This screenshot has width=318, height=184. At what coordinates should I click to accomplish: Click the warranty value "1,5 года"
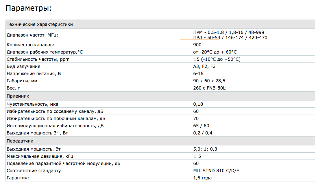pyautogui.click(x=202, y=178)
